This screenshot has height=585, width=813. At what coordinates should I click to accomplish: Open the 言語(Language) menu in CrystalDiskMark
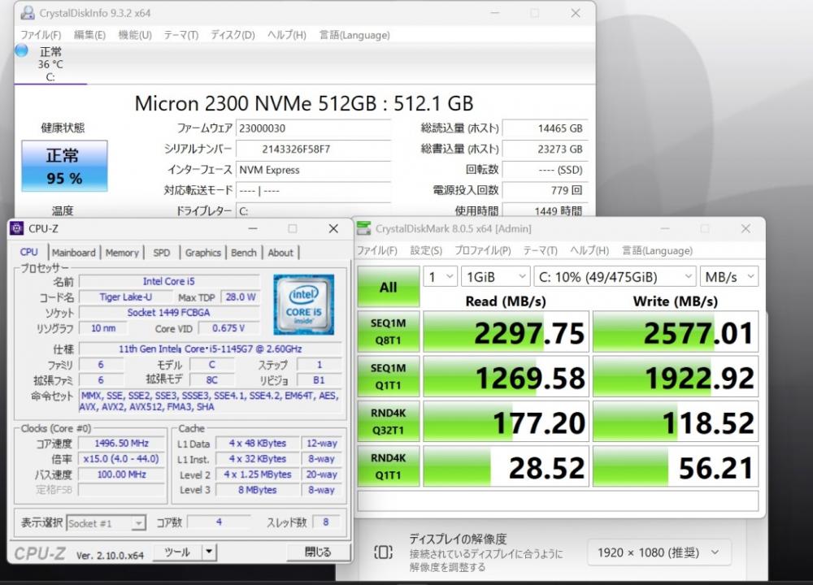pos(658,250)
